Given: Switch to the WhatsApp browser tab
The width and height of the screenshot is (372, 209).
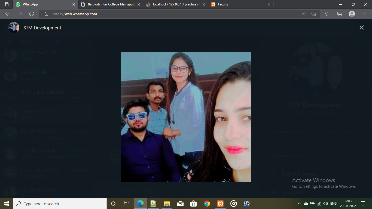Looking at the screenshot, I should click(45, 4).
